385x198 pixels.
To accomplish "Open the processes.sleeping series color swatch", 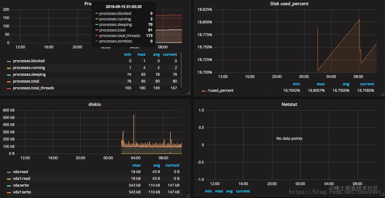I will pyautogui.click(x=9, y=75).
